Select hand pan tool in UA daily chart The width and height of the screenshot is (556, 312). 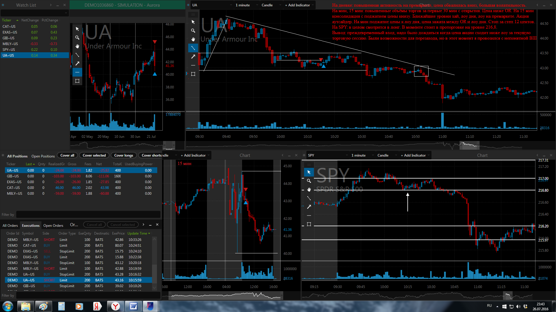point(77,46)
